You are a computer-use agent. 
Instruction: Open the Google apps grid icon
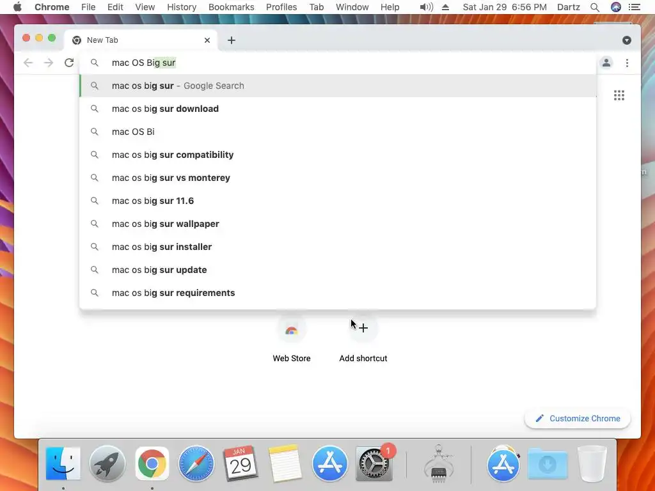point(619,95)
